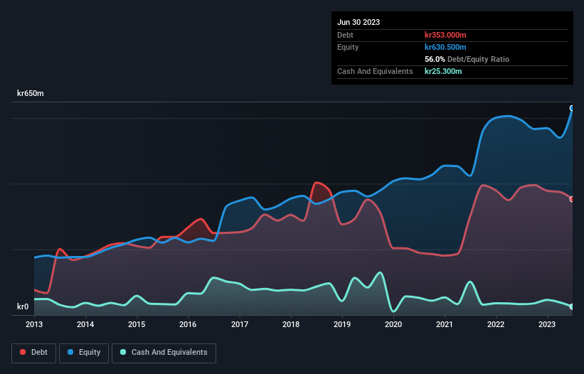Click the 2022 x-axis label

(x=496, y=324)
